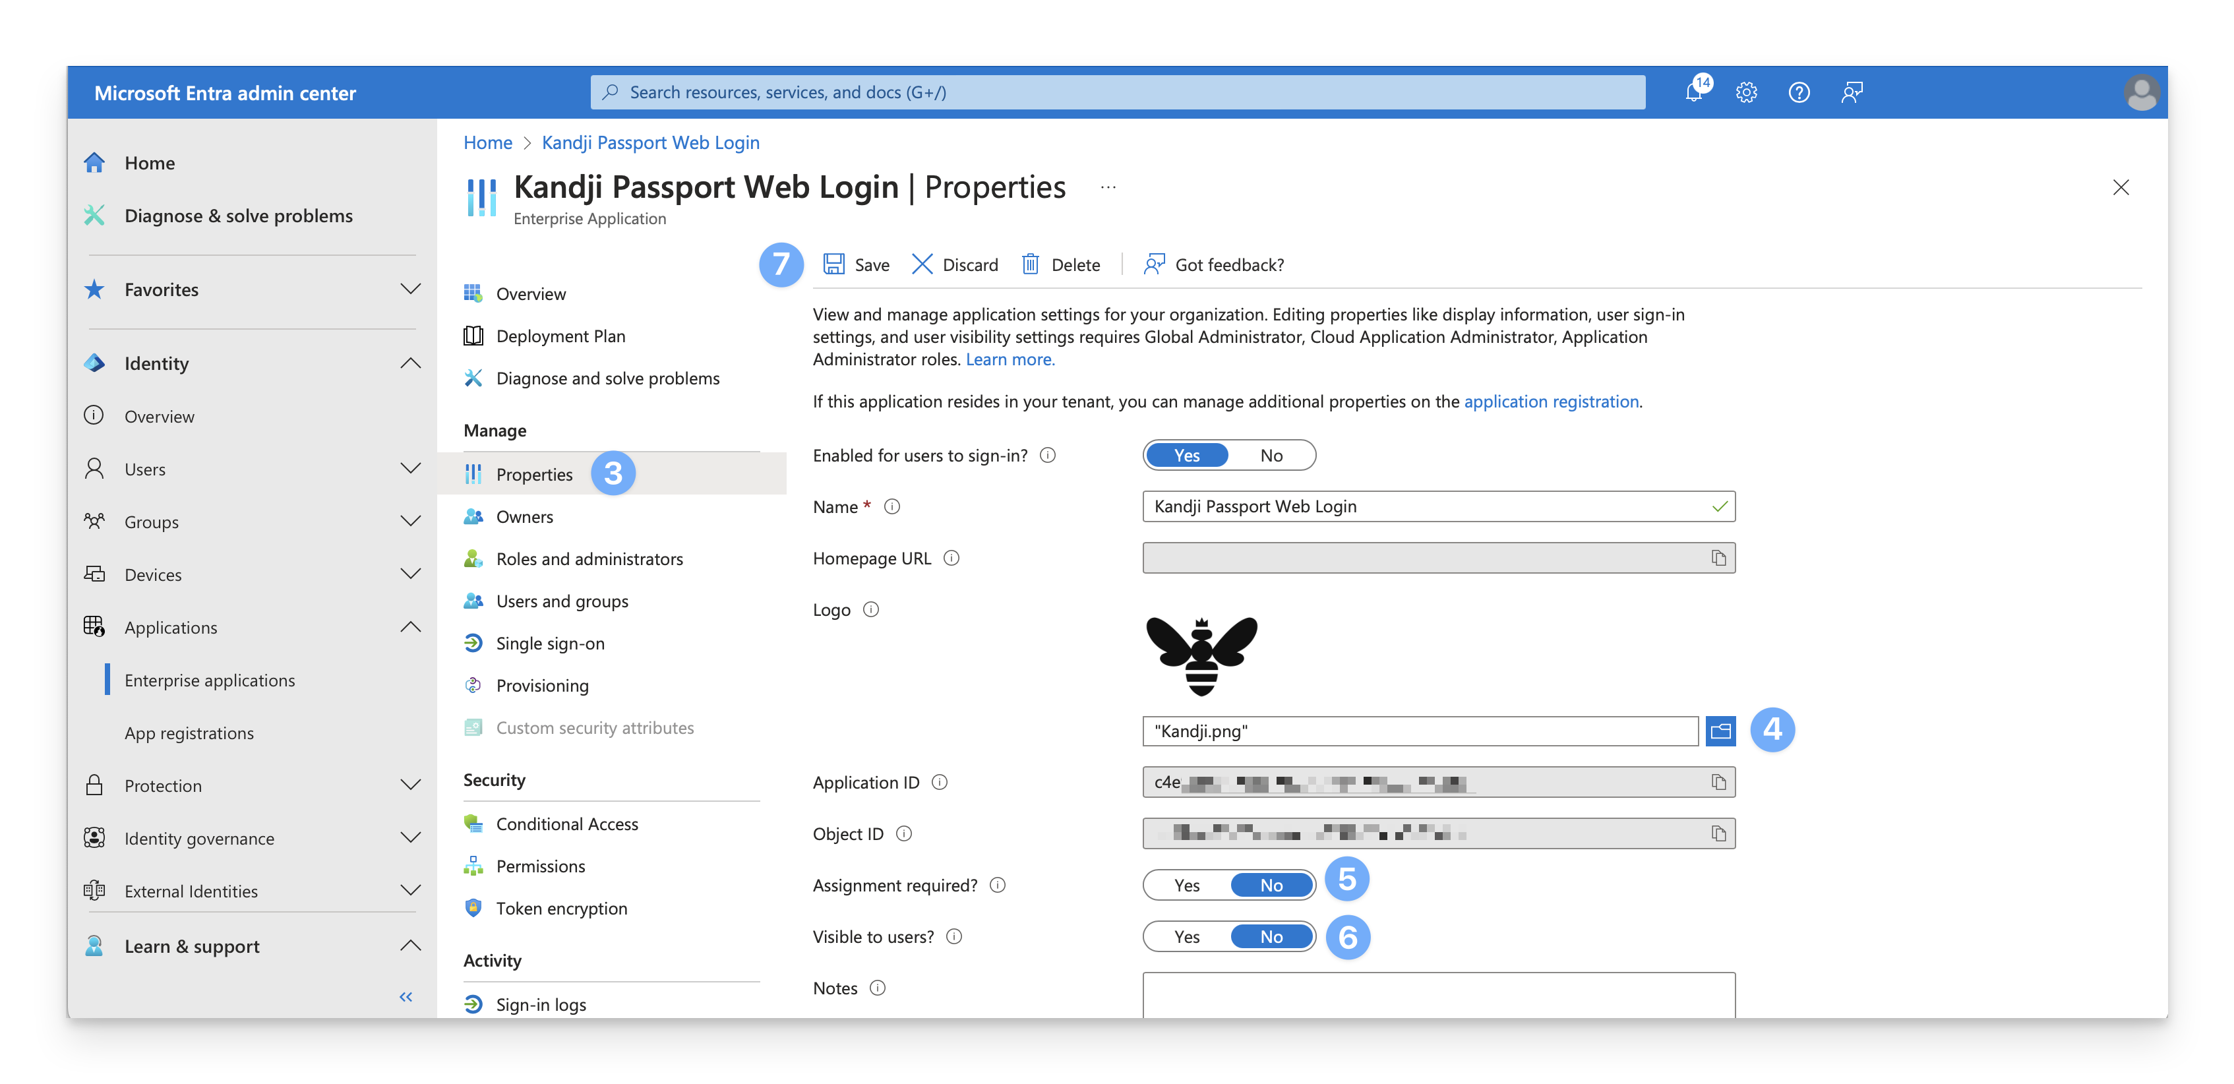The image size is (2234, 1084).
Task: Click the Discard X icon
Action: coord(922,264)
